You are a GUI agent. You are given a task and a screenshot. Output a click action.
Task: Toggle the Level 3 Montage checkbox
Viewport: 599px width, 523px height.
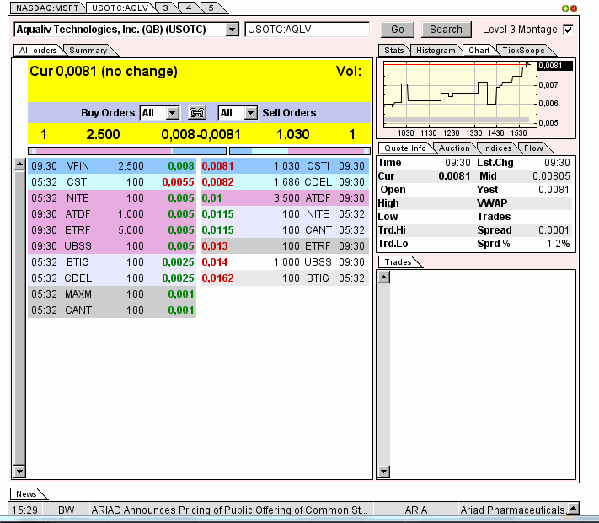tap(568, 30)
